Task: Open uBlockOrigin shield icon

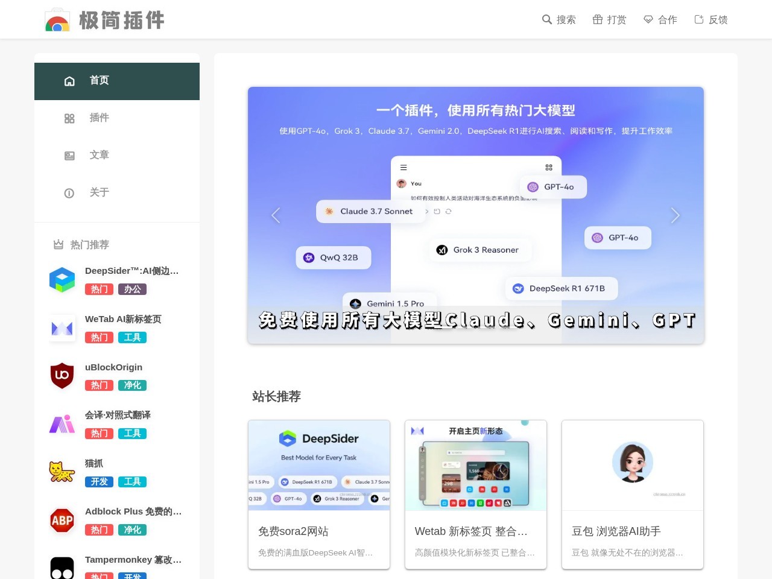Action: coord(62,376)
